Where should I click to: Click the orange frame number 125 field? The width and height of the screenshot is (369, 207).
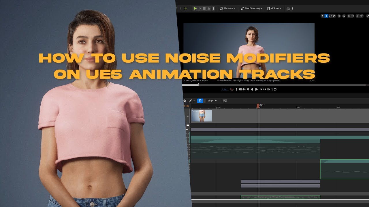coord(187,106)
